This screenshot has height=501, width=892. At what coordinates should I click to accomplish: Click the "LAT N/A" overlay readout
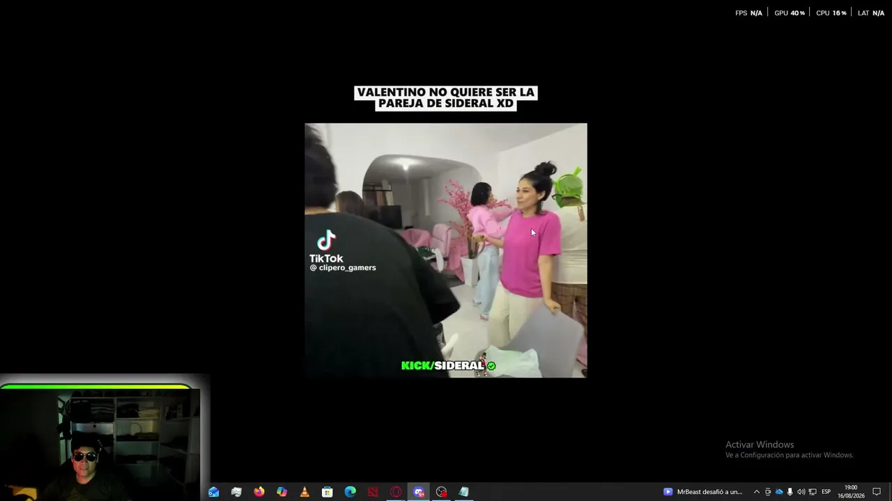tap(871, 13)
